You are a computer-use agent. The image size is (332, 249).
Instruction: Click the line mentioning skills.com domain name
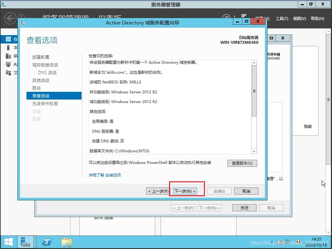pos(126,72)
